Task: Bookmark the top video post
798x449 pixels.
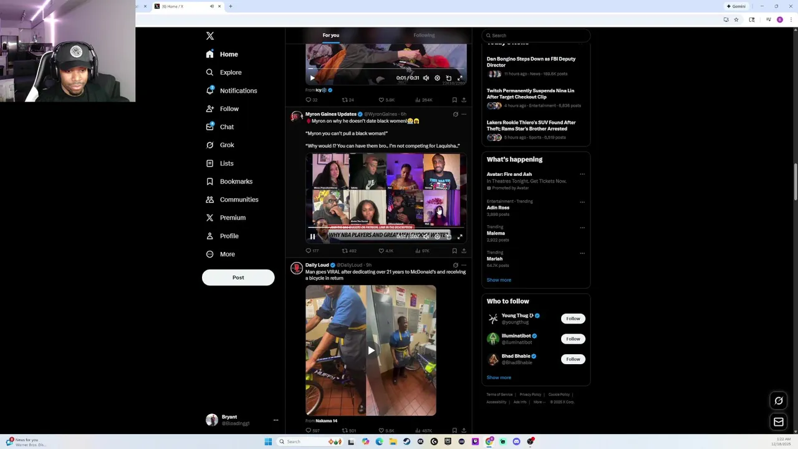Action: pos(454,100)
